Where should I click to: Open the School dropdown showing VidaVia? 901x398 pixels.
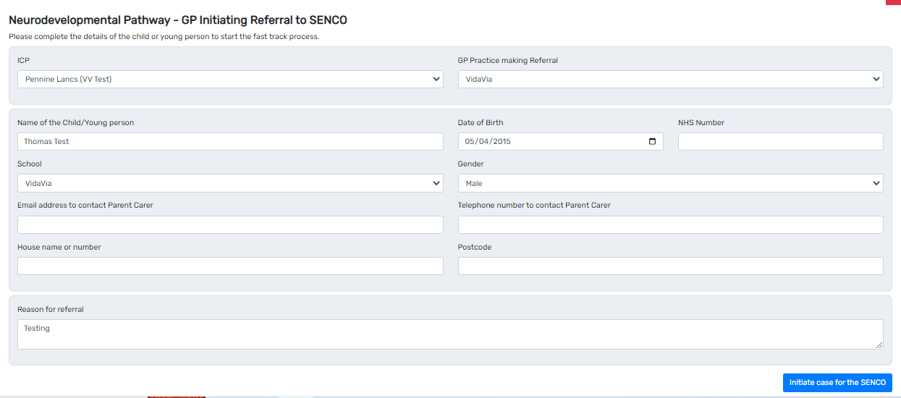[x=230, y=183]
